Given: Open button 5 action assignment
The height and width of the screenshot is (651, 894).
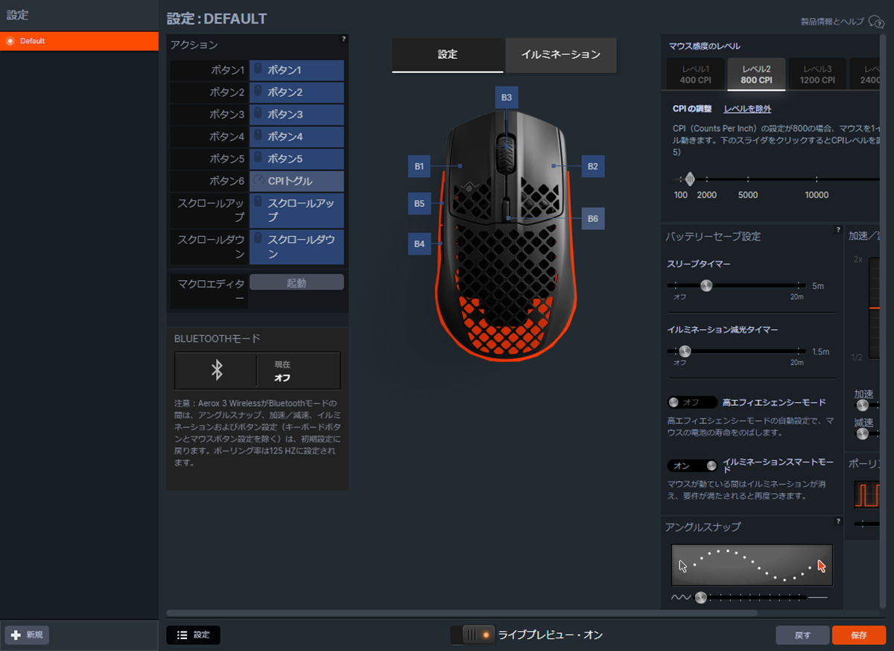Looking at the screenshot, I should (297, 159).
